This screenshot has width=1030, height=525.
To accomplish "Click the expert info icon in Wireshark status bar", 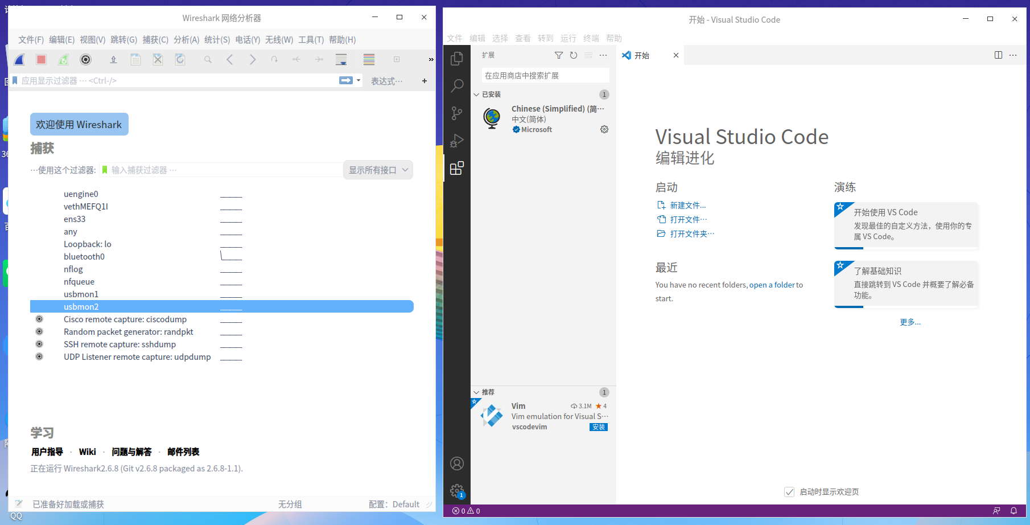I will 19,504.
